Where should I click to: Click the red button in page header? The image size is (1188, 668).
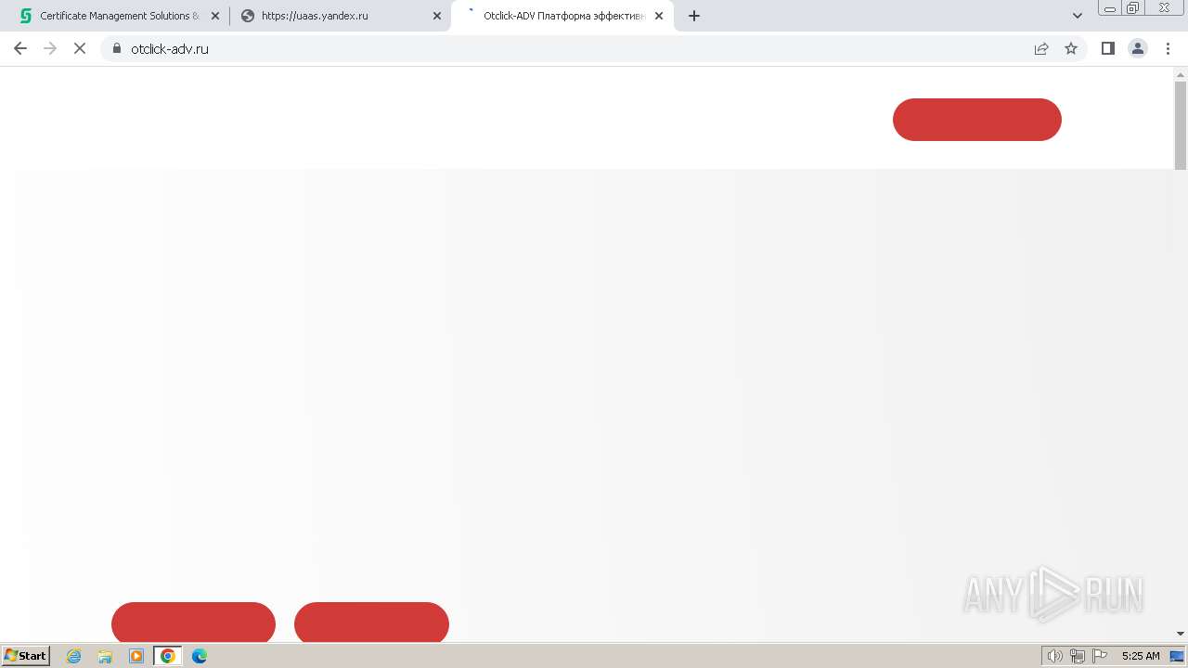coord(977,120)
